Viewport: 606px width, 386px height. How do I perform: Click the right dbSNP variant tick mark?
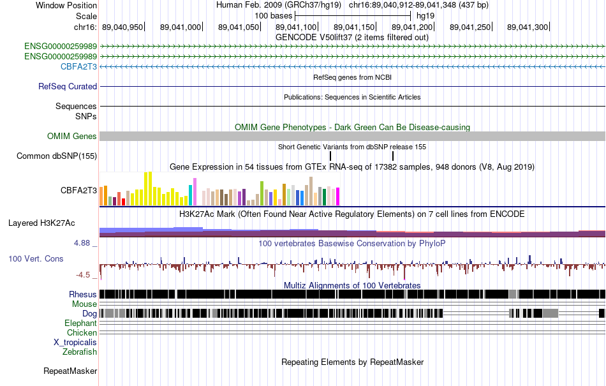tap(393, 156)
